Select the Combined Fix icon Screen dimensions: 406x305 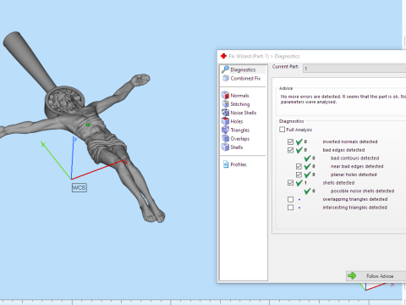225,78
